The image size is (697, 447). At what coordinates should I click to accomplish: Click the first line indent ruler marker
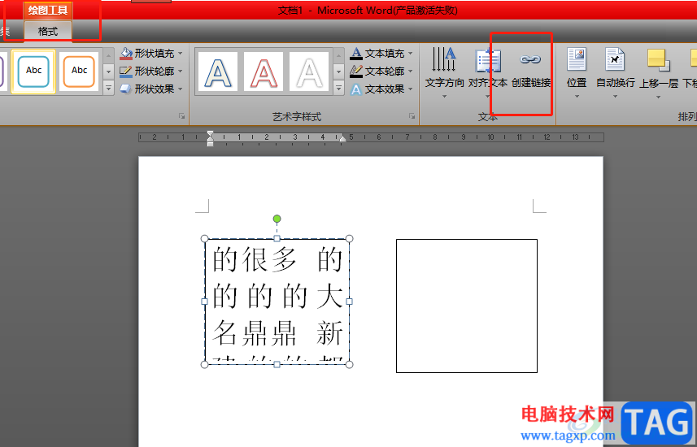(x=211, y=134)
